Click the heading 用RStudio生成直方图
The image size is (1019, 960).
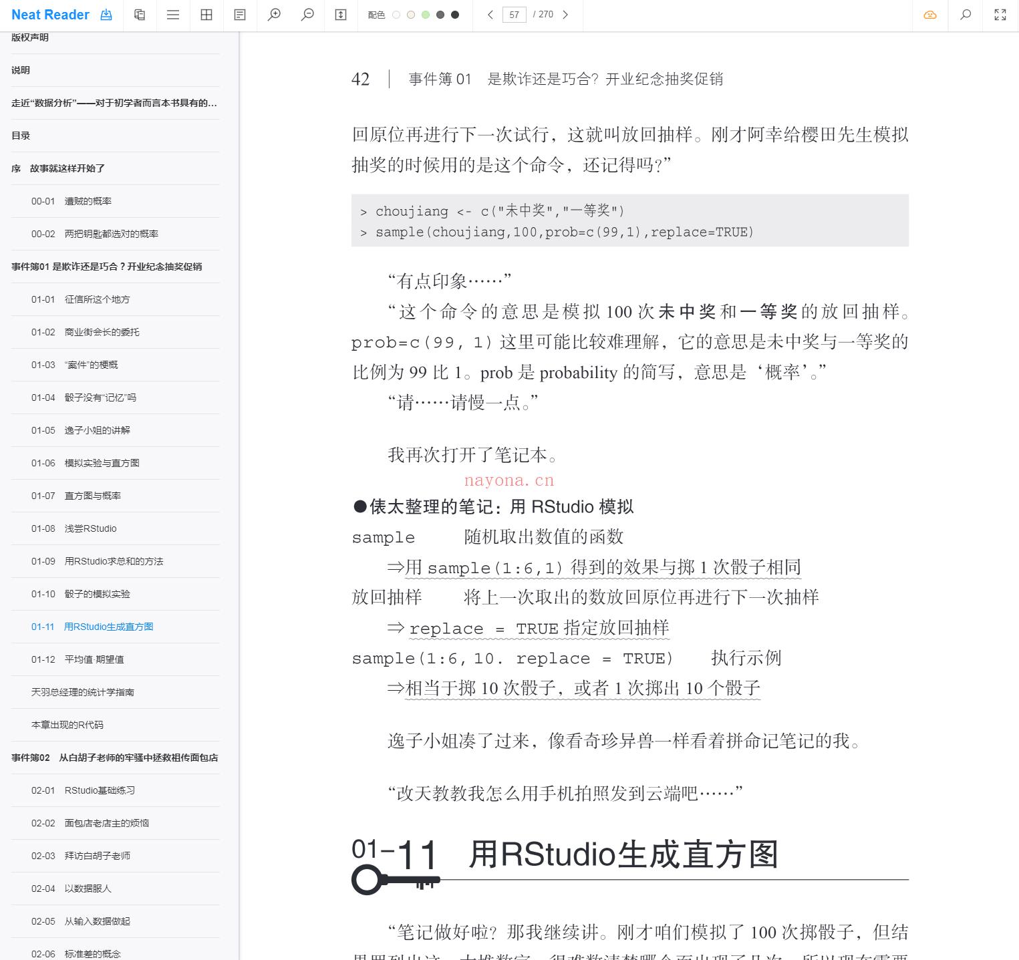pos(623,854)
